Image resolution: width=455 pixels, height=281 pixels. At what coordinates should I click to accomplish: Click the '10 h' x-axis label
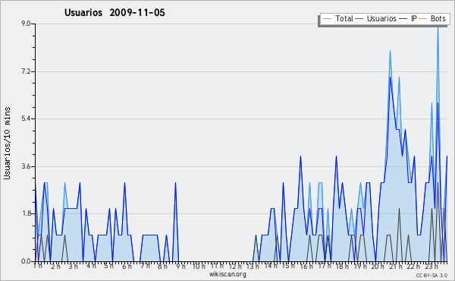point(199,266)
